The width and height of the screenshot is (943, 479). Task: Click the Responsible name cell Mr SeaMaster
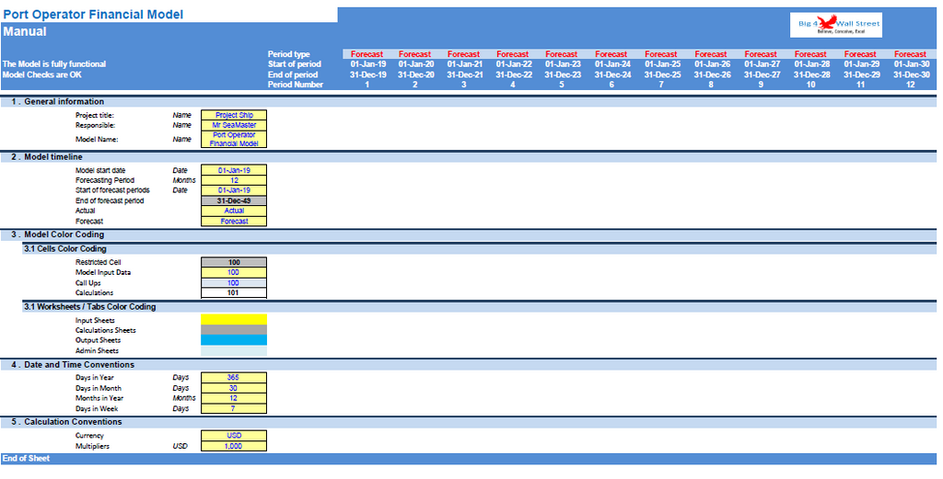click(x=233, y=125)
